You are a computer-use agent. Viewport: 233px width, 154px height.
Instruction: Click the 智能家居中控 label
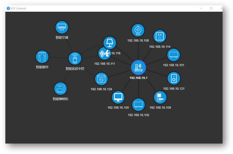point(75,68)
